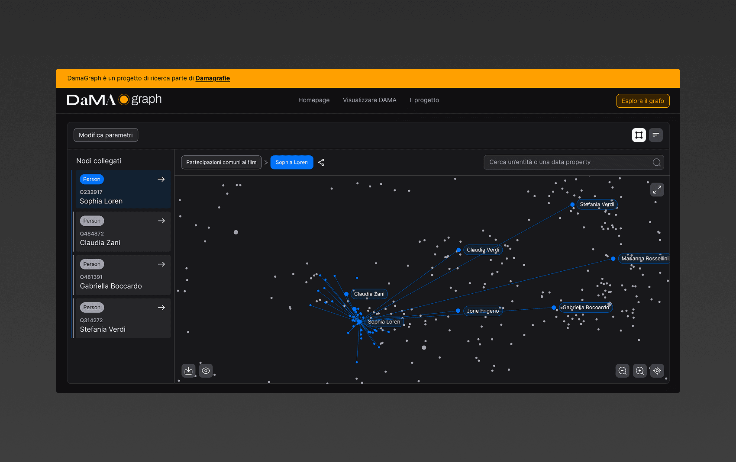Select Stefania Verdi card in Nodi collegati
This screenshot has width=736, height=462.
coord(123,318)
